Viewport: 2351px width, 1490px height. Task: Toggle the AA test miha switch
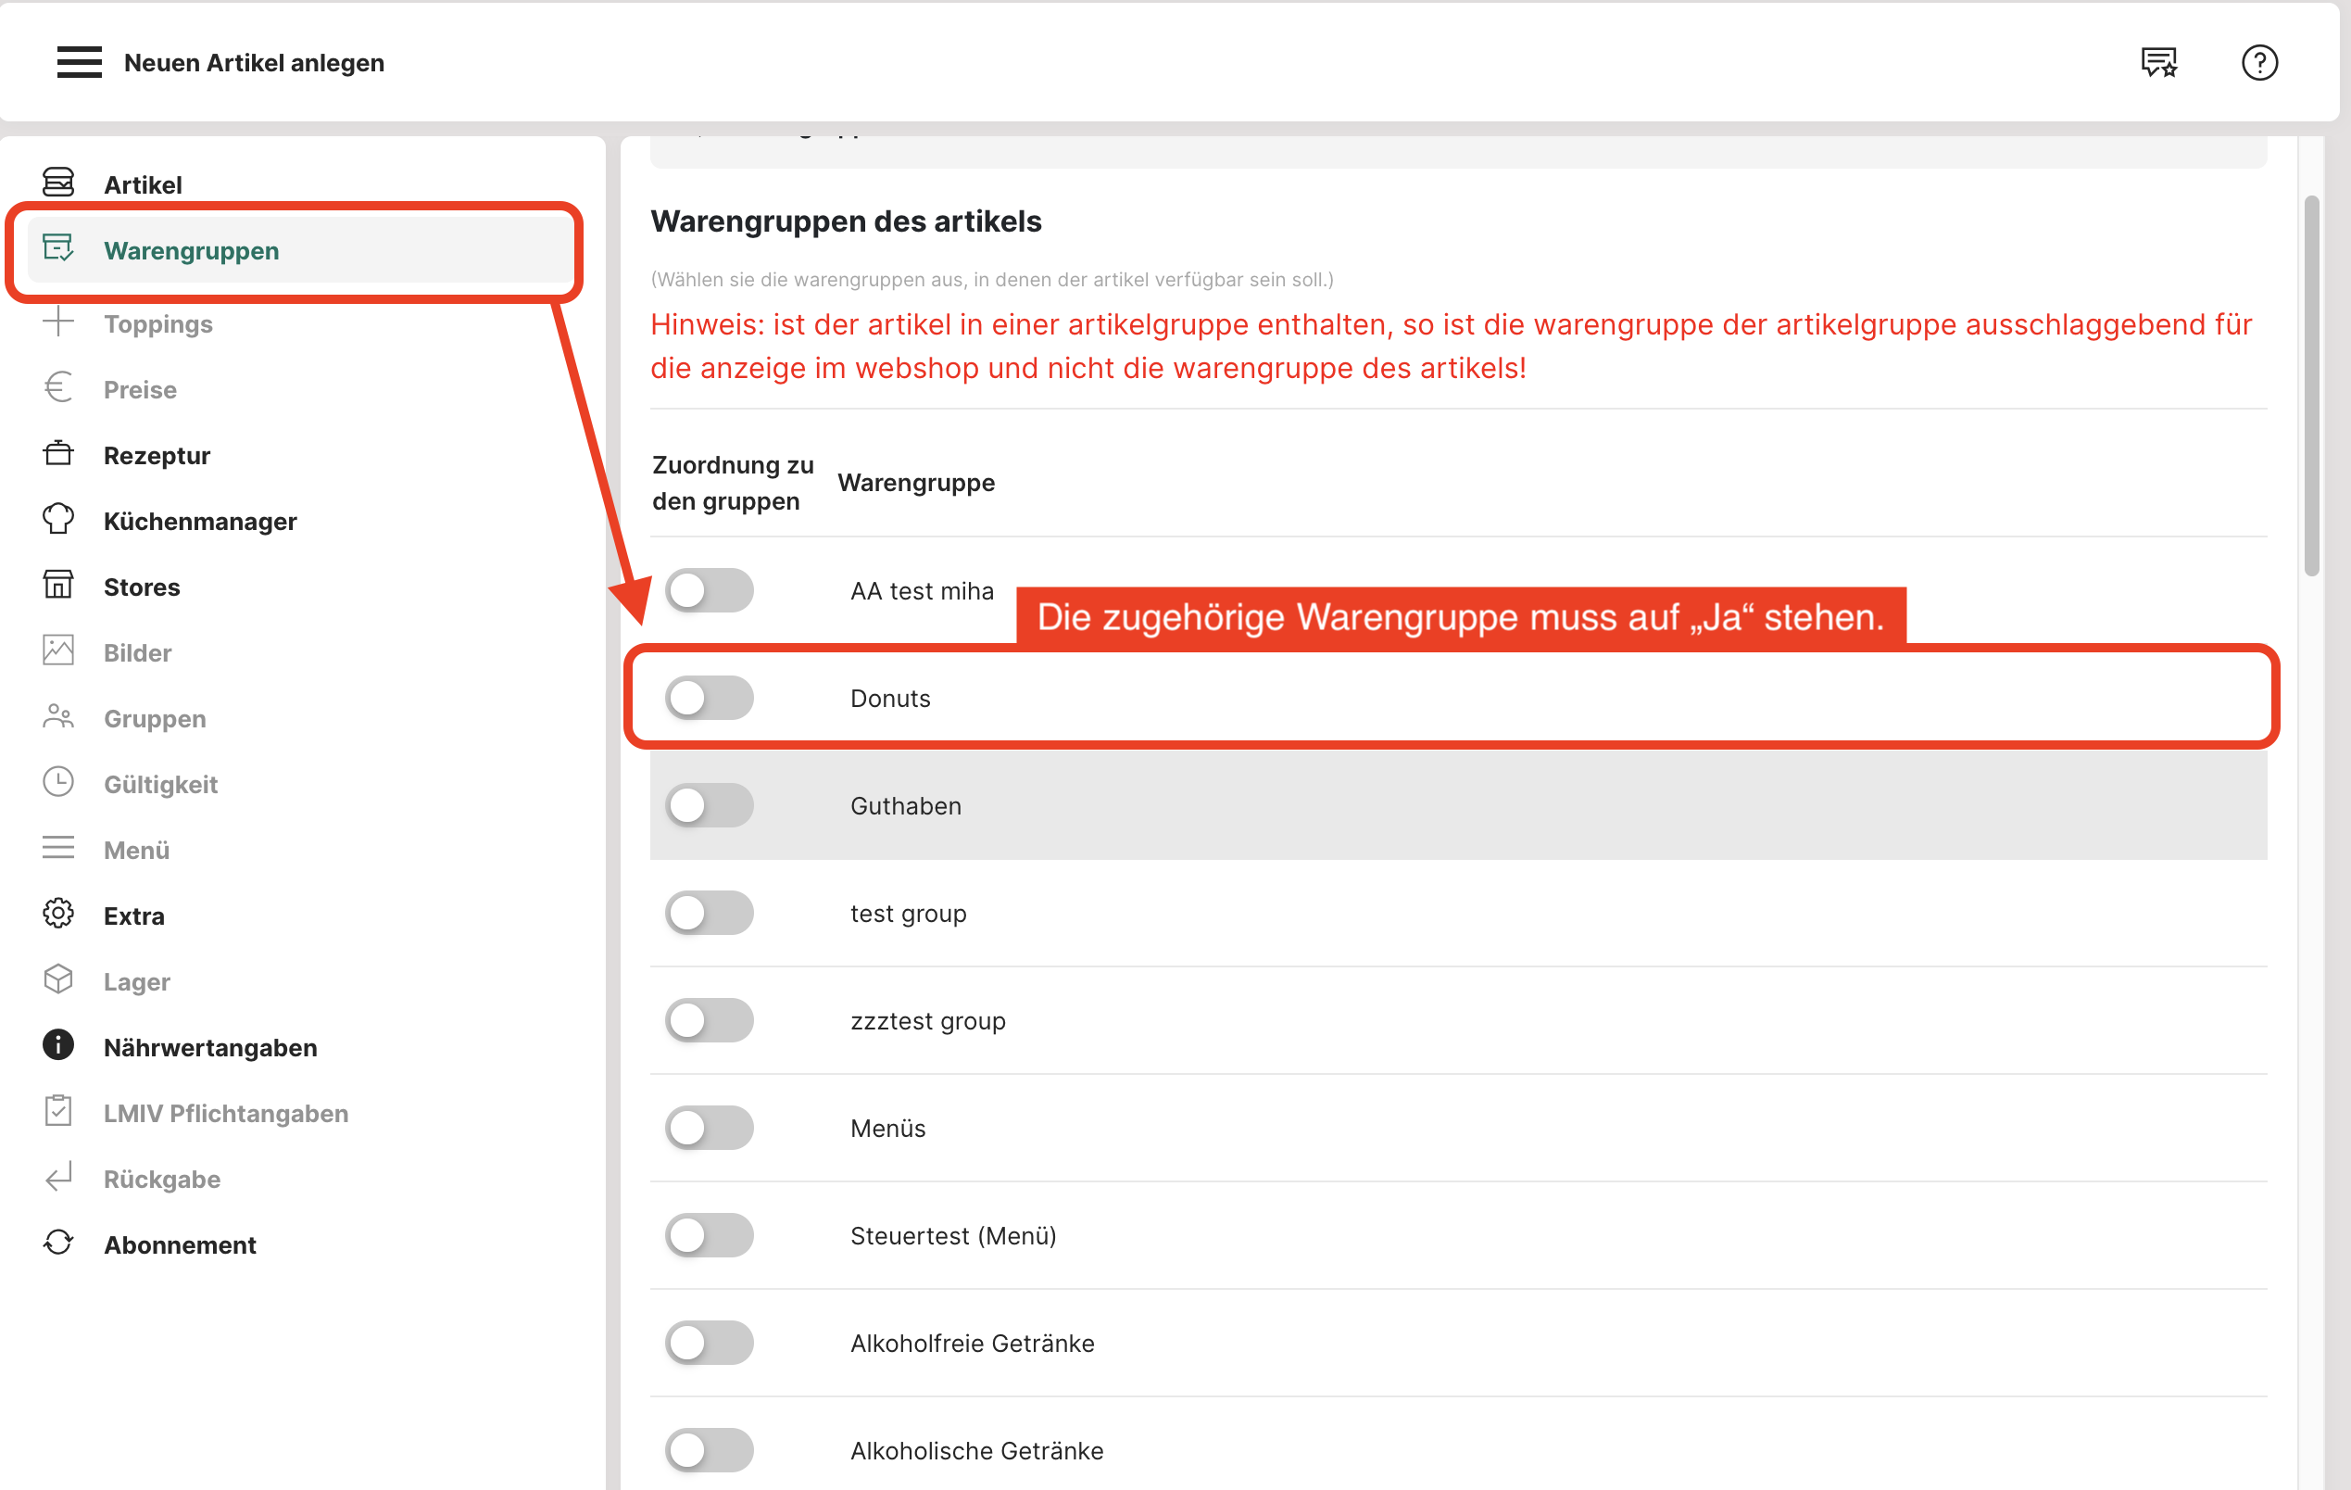tap(709, 591)
